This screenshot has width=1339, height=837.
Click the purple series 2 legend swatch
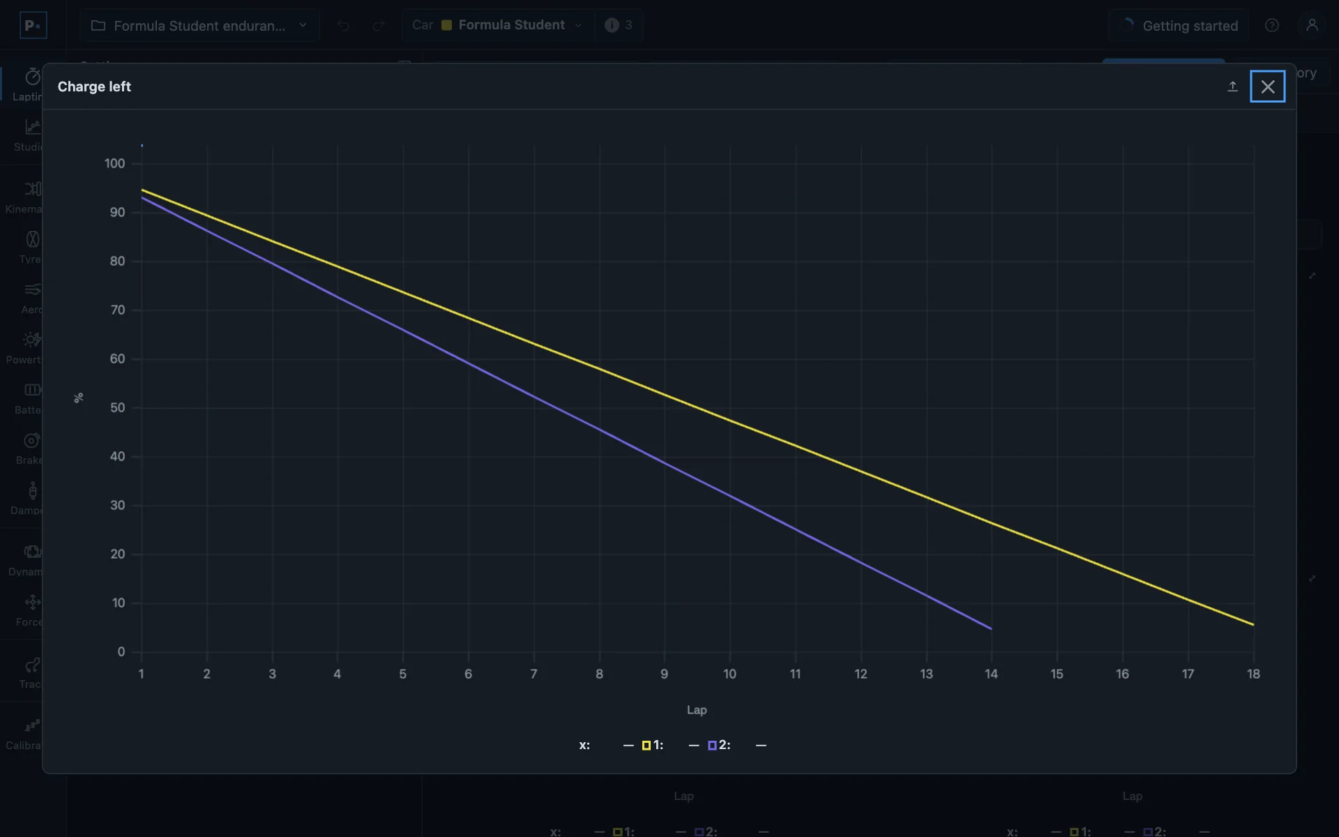(x=712, y=746)
